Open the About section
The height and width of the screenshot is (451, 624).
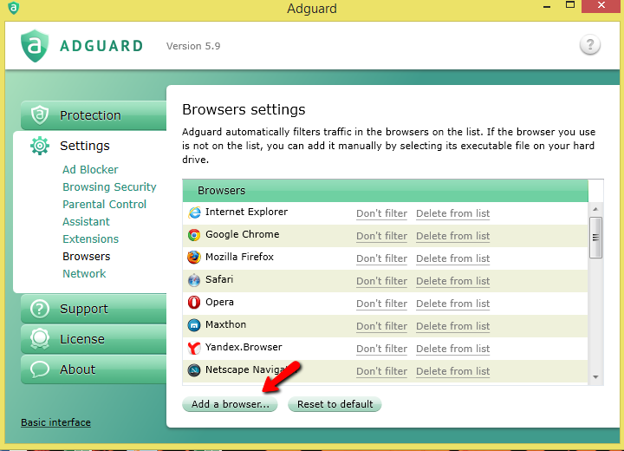click(94, 369)
